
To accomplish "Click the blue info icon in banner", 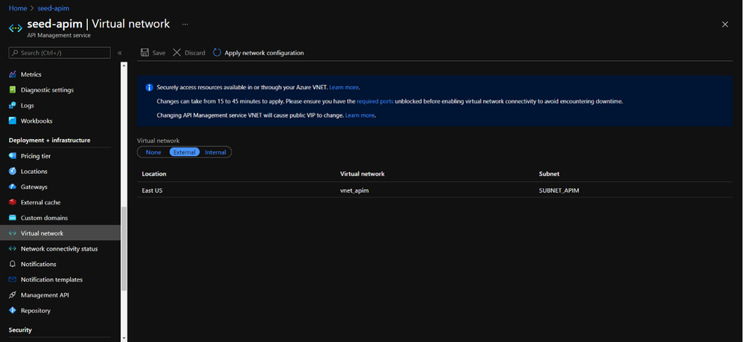I will [149, 87].
